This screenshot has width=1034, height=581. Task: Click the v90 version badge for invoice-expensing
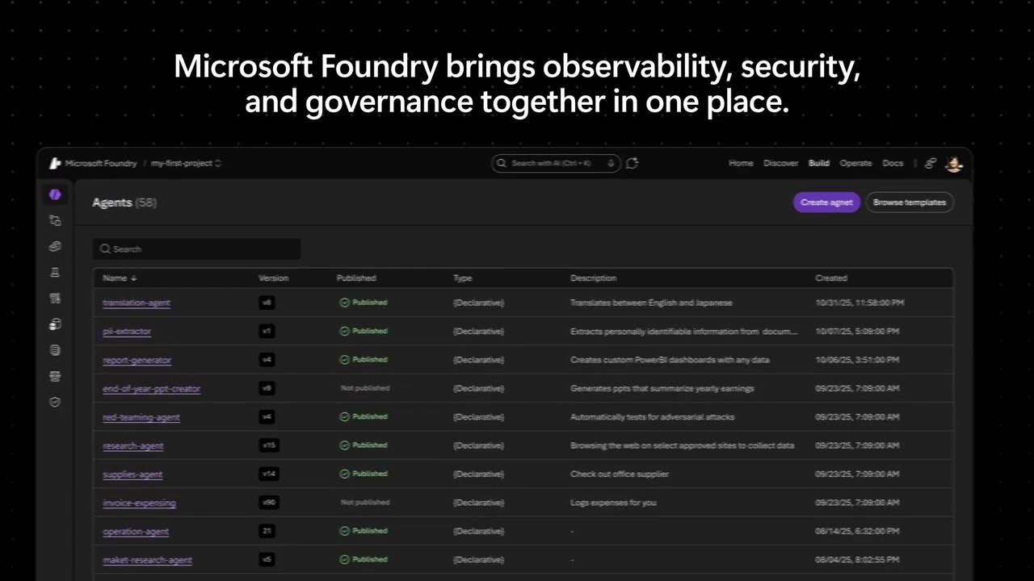click(268, 502)
